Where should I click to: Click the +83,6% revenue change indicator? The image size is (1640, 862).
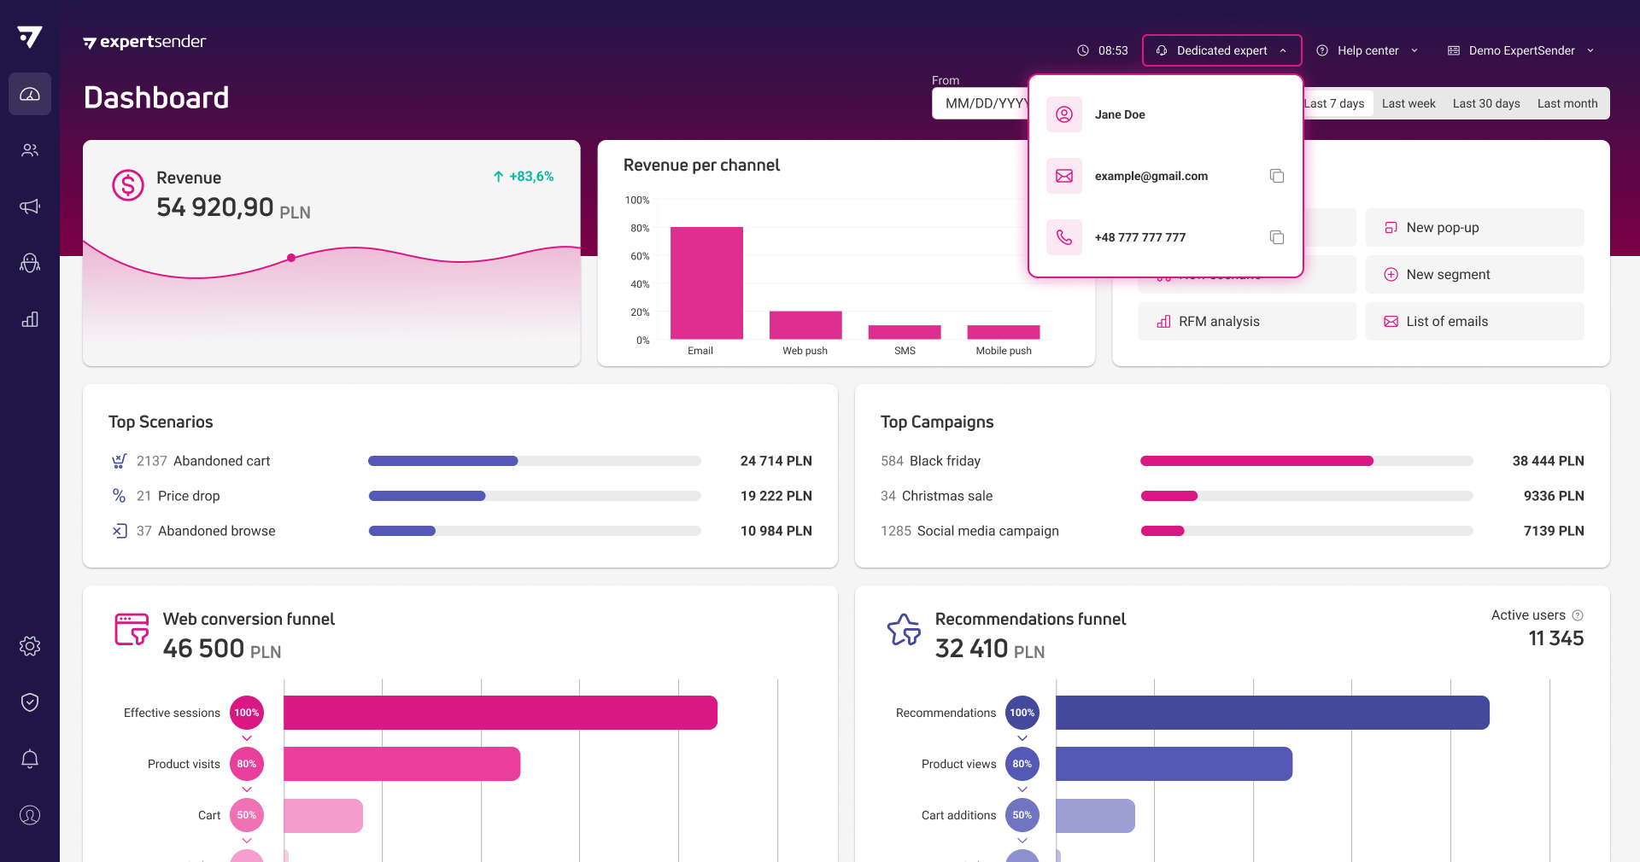click(x=524, y=177)
